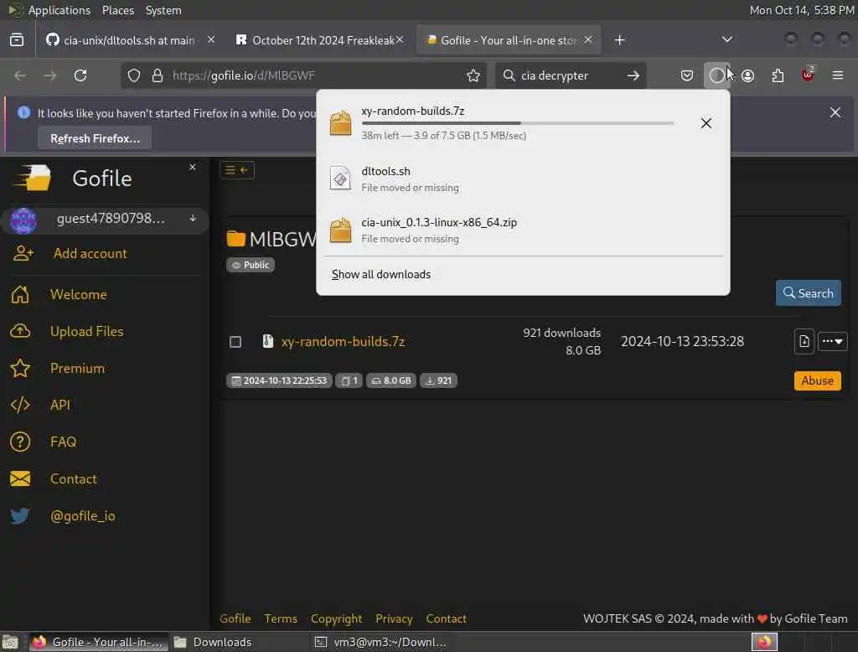Click the orange Abuse button

[x=817, y=380]
